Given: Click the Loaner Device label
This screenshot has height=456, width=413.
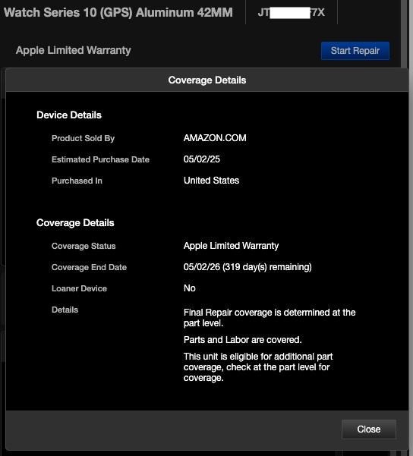Looking at the screenshot, I should [79, 288].
